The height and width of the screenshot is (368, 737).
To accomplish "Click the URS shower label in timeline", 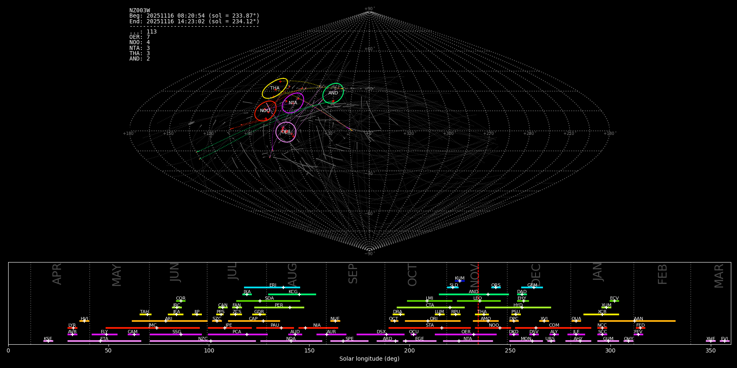I will [550, 339].
